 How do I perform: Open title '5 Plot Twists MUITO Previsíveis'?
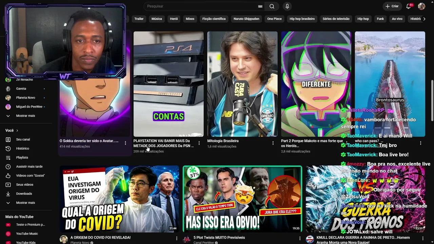tap(219, 238)
